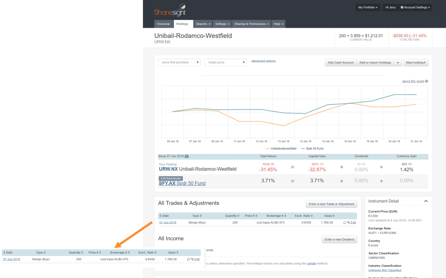
Task: Click the 21 Jun 18 chart axis label
Action: coord(417,141)
